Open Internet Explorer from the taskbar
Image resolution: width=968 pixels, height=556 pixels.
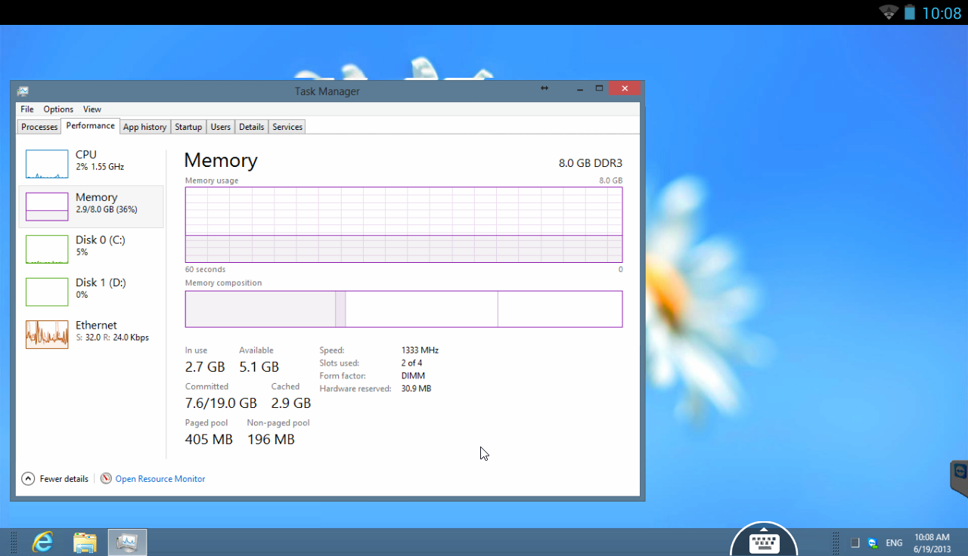coord(42,541)
